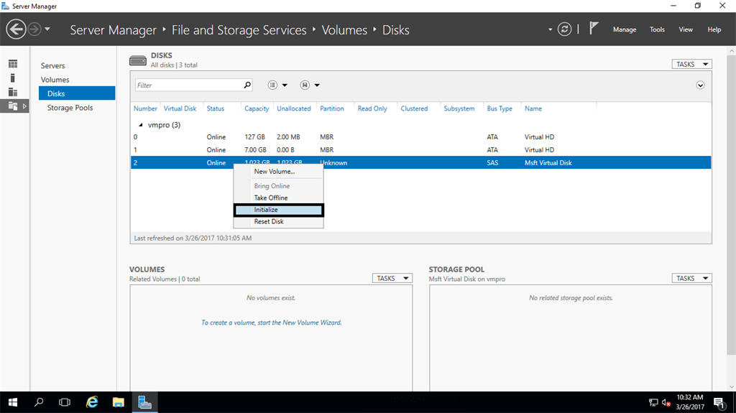
Task: Click File and Storage Services sidebar icon
Action: (13, 106)
